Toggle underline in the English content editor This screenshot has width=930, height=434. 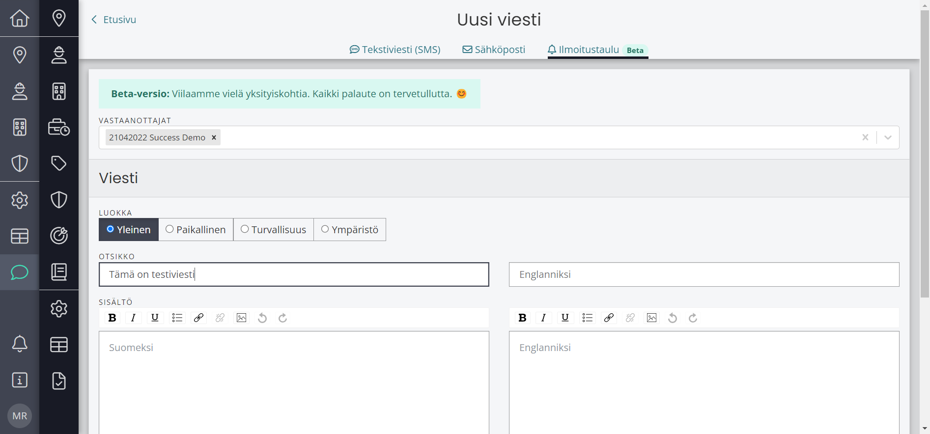[565, 318]
